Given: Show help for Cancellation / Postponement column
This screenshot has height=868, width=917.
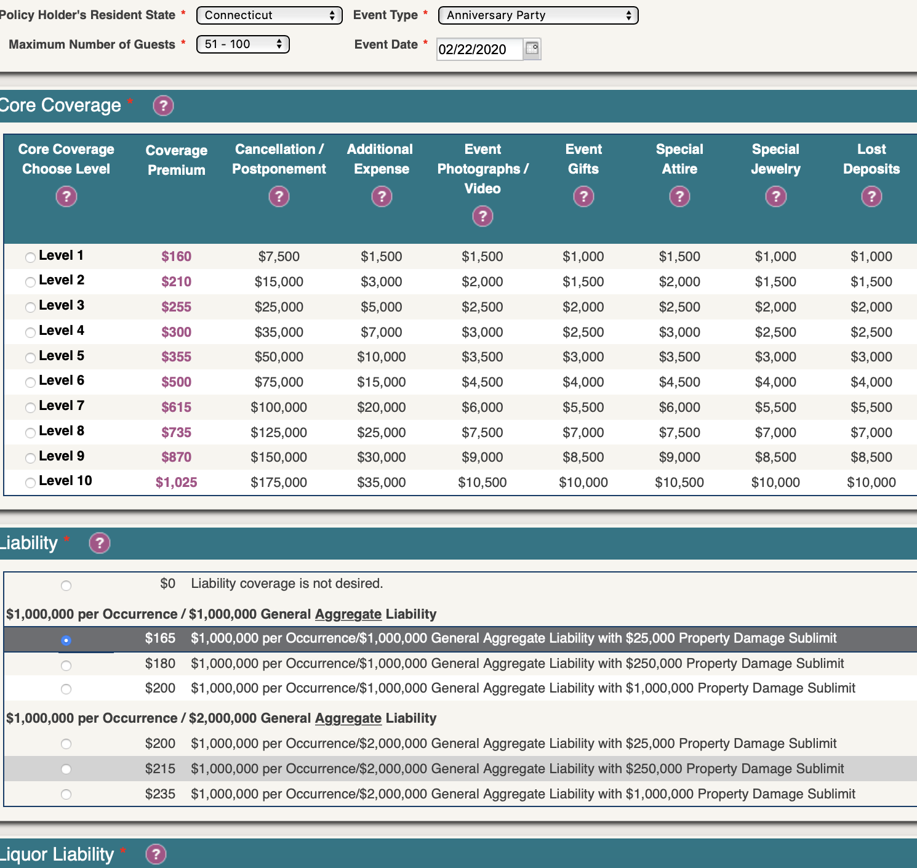Looking at the screenshot, I should [x=279, y=197].
